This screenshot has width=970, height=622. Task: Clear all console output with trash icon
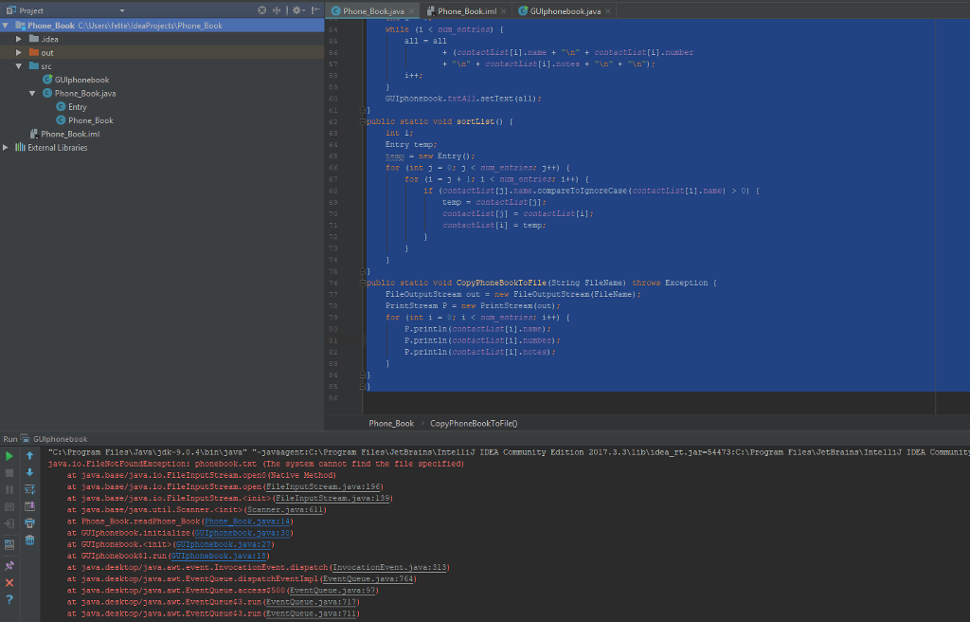point(29,540)
